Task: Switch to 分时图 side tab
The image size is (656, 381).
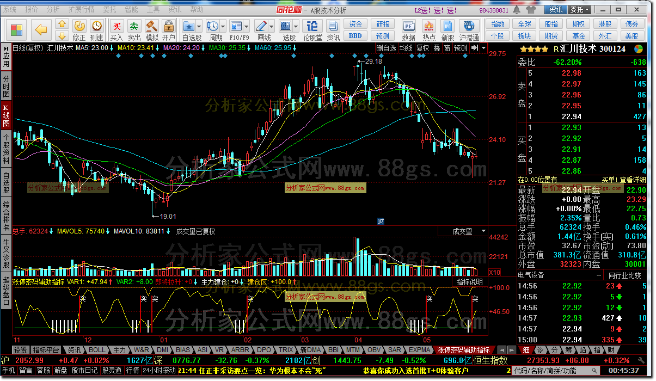Action: pos(6,86)
